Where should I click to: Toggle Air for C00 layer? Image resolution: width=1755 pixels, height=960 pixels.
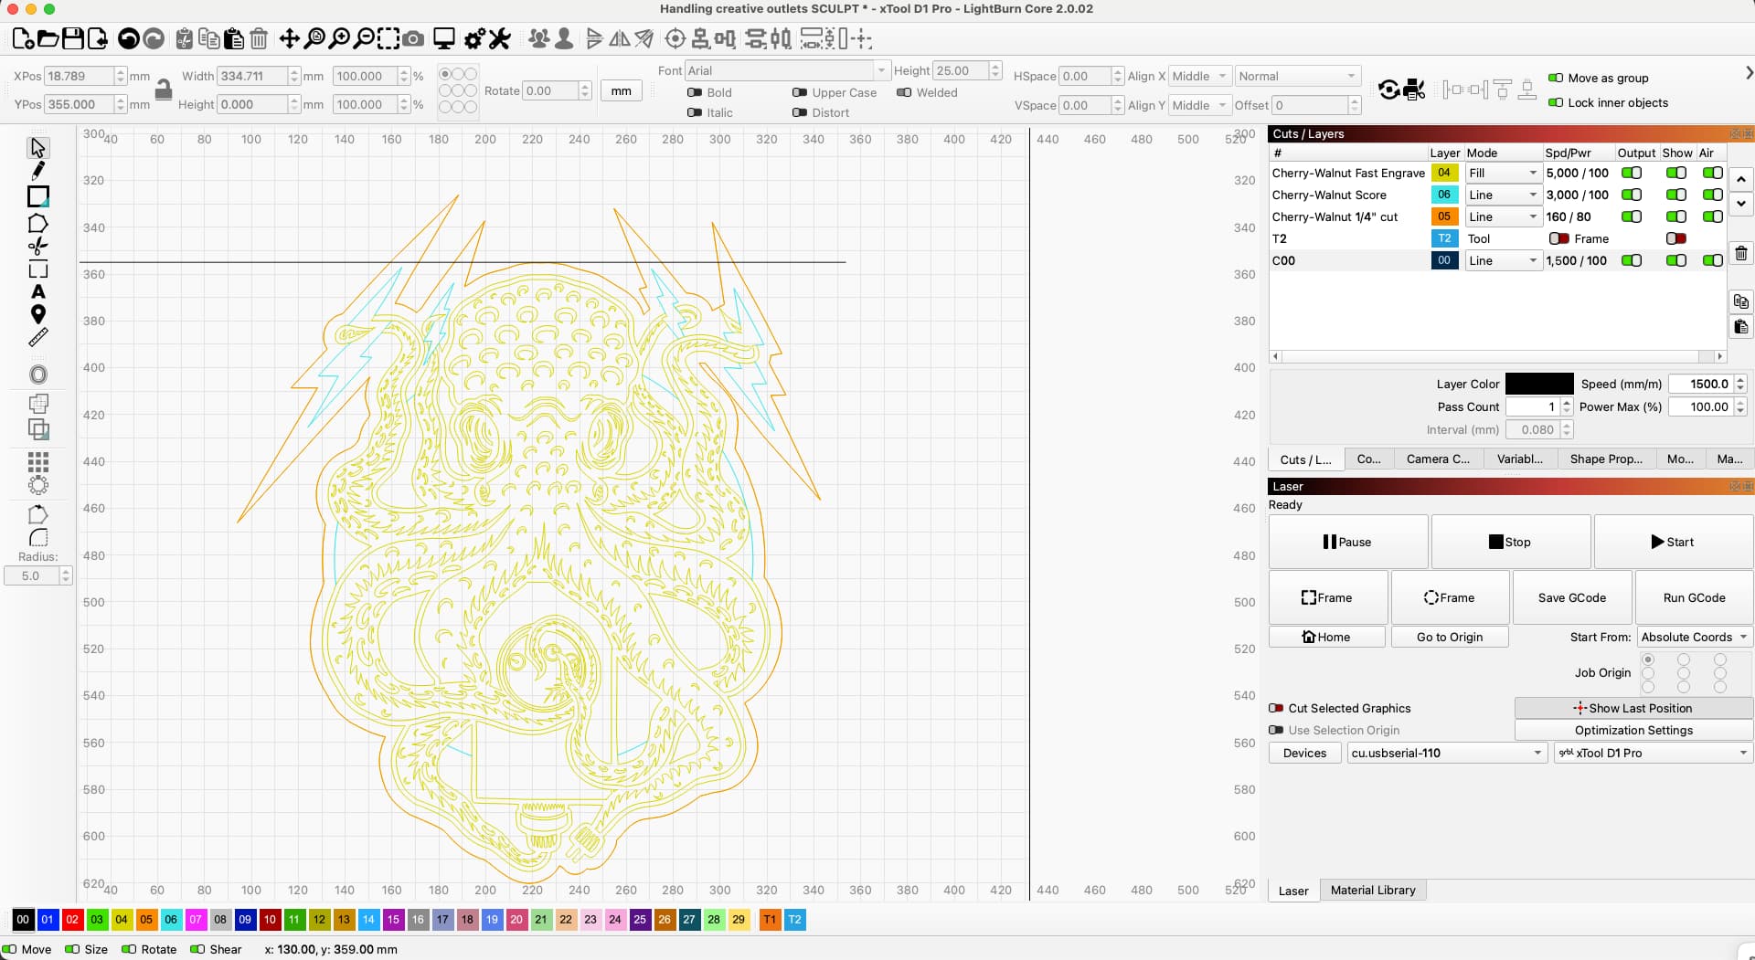[1713, 260]
